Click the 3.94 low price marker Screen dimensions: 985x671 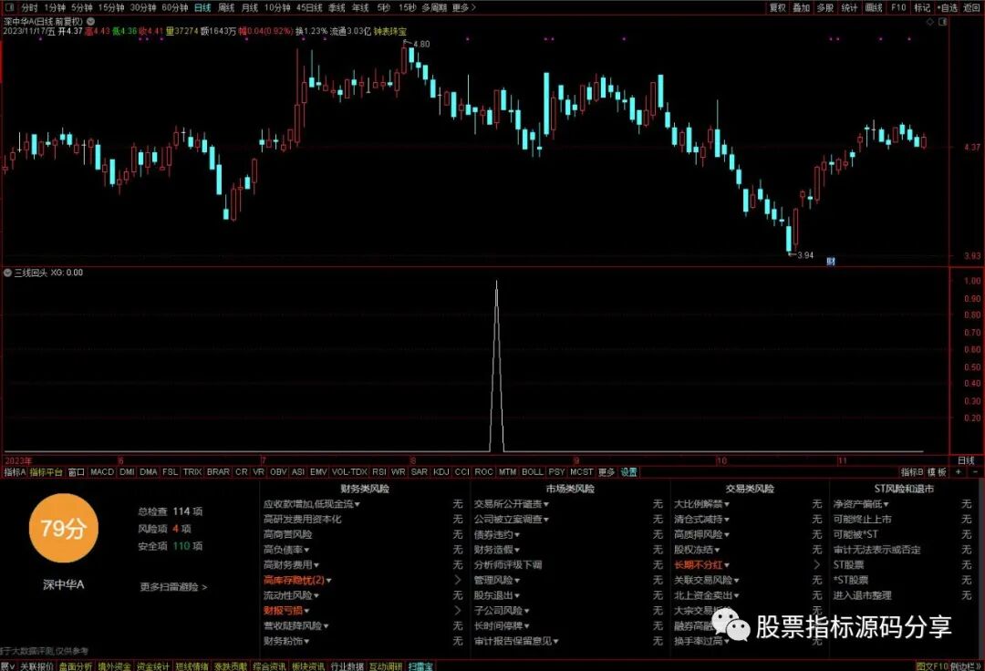coord(804,255)
